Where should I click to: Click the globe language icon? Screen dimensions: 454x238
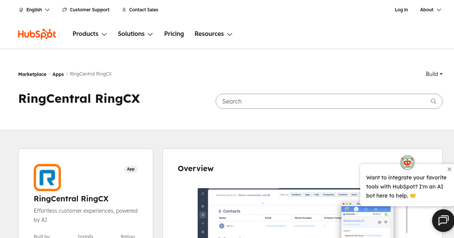point(21,10)
